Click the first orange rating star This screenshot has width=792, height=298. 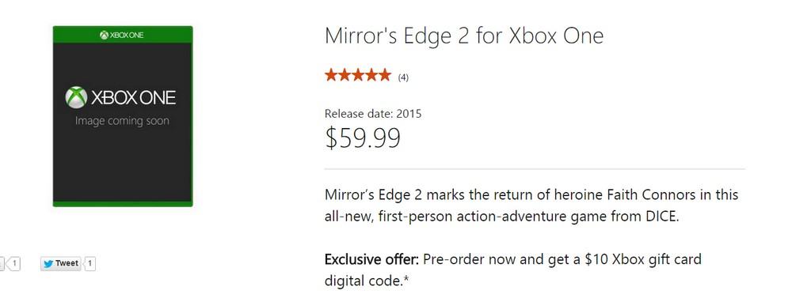331,76
